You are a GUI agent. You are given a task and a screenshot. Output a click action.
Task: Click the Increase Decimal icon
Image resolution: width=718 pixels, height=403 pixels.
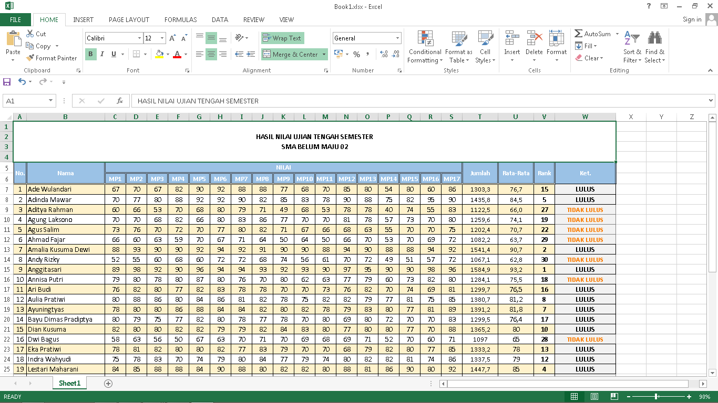tap(383, 54)
